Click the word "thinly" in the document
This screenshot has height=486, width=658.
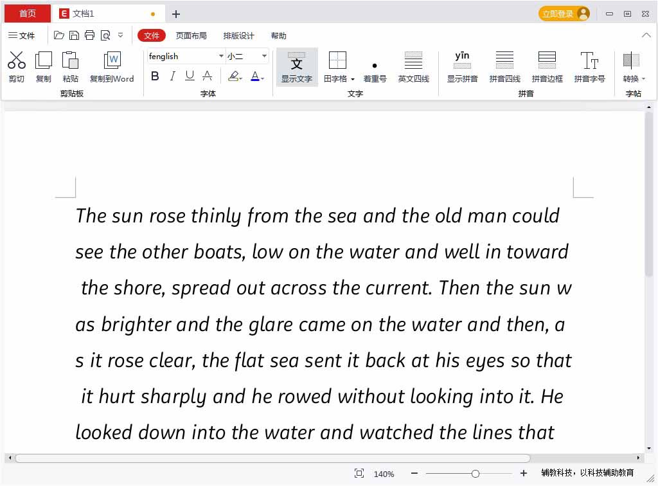tap(216, 217)
